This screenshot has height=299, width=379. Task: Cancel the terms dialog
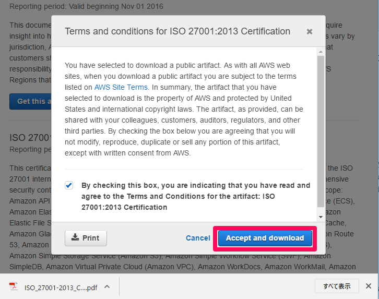tap(198, 238)
